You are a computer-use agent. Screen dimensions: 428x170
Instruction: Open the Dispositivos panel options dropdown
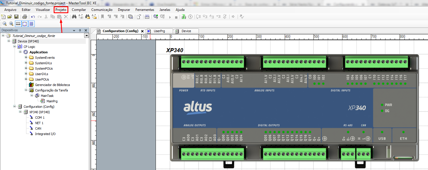(74, 30)
